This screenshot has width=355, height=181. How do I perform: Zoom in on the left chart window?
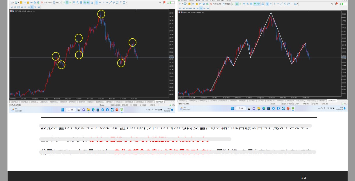74,3
